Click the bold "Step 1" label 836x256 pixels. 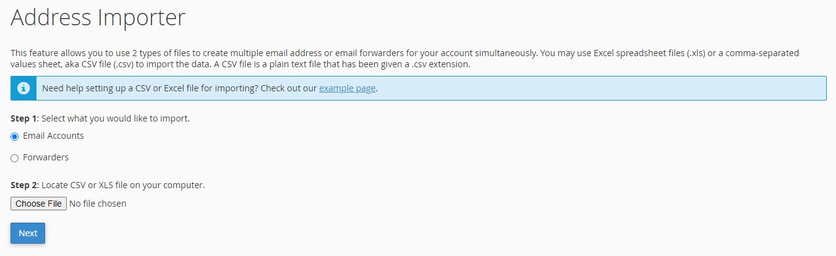tap(23, 118)
